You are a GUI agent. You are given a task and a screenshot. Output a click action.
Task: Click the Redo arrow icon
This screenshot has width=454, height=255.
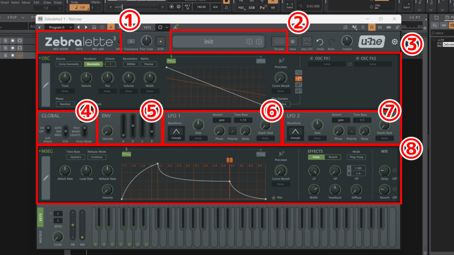click(332, 41)
